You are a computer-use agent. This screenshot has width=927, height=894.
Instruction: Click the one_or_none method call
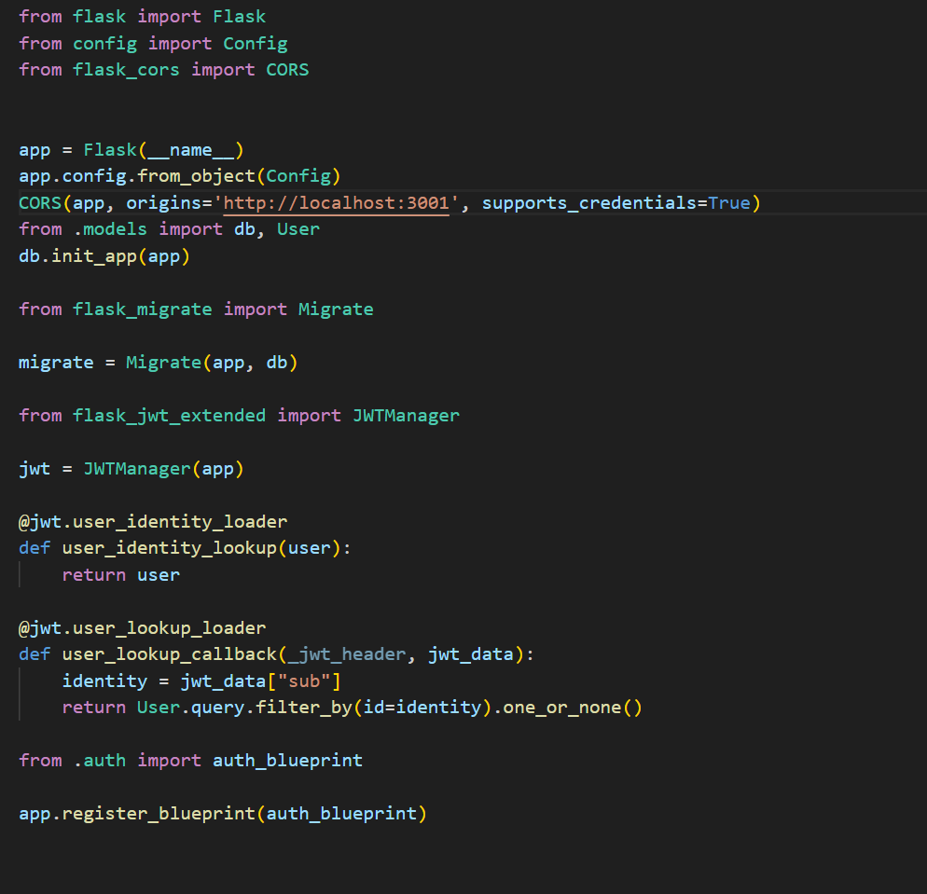pos(561,708)
